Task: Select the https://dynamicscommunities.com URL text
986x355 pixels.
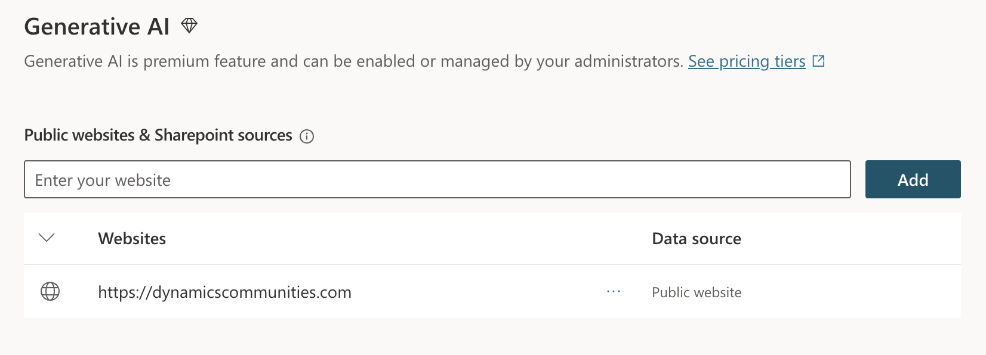Action: [224, 292]
